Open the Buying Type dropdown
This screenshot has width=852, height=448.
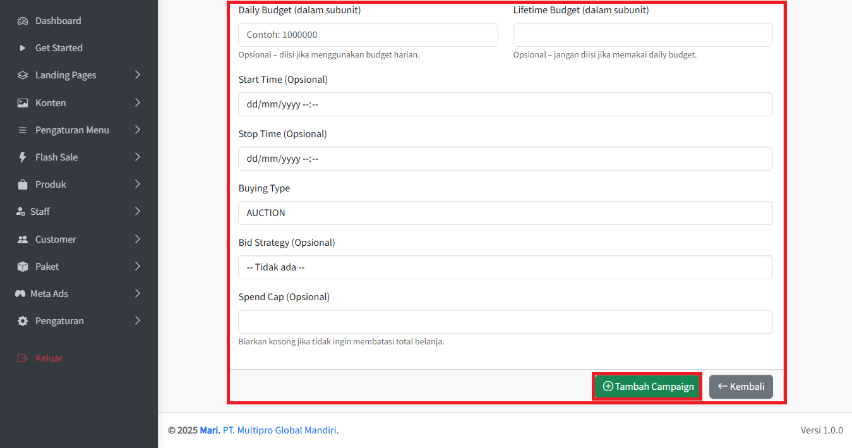[x=505, y=213]
